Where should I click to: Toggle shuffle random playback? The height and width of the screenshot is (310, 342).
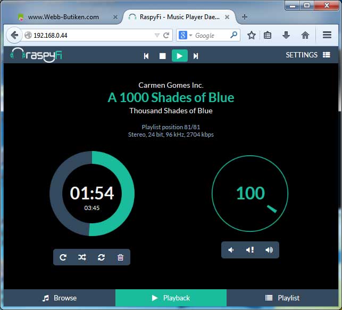[x=82, y=257]
